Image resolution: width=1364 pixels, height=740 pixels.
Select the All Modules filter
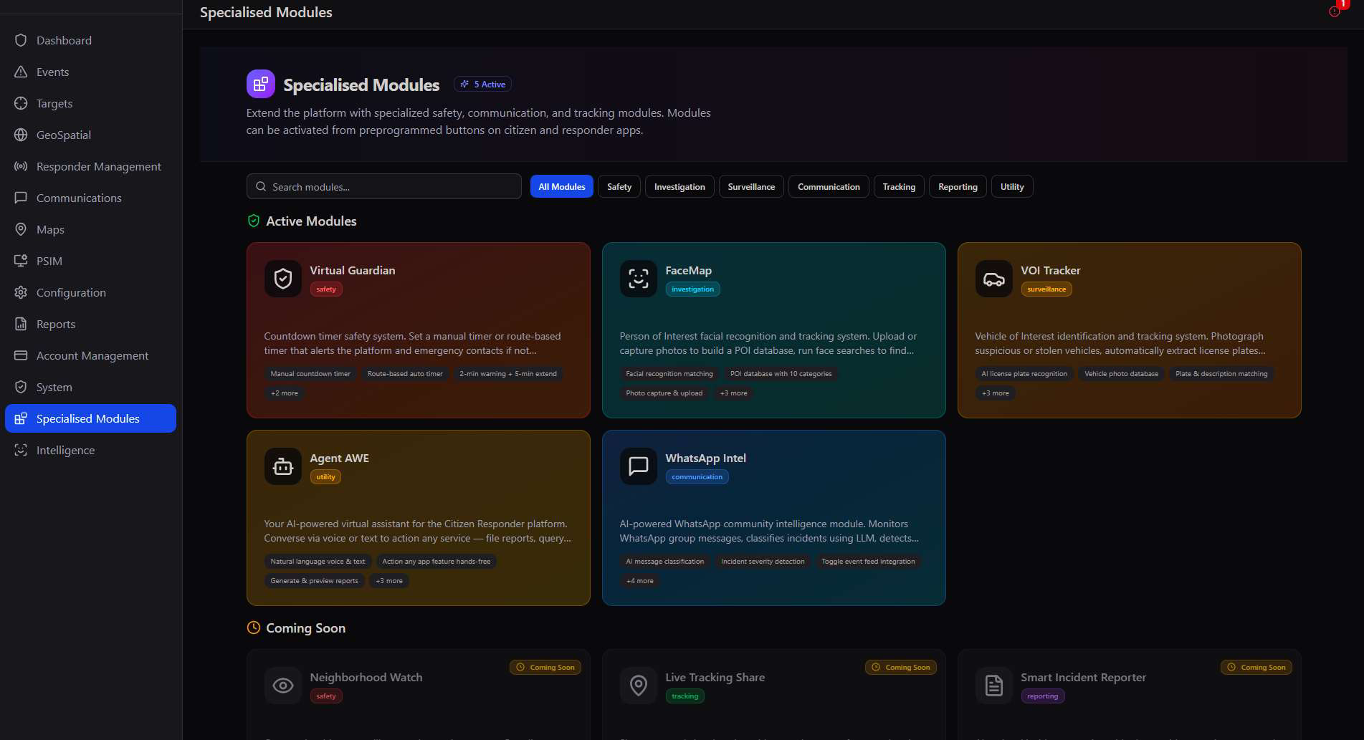[562, 186]
